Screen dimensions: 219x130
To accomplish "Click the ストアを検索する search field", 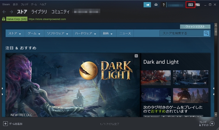I will click(x=182, y=33).
